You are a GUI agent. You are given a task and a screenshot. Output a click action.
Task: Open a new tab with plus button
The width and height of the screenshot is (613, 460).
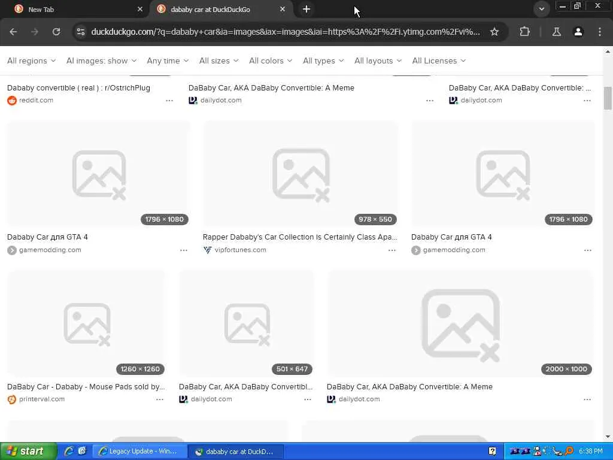click(306, 9)
